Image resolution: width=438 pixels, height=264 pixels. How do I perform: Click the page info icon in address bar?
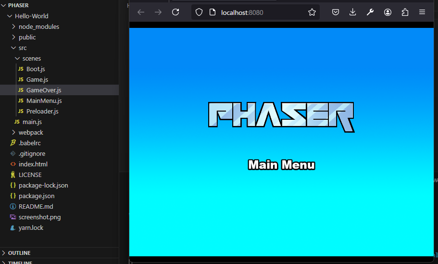pyautogui.click(x=213, y=13)
